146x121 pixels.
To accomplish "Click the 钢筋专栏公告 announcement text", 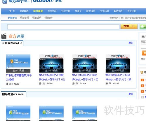I will (x=128, y=18).
